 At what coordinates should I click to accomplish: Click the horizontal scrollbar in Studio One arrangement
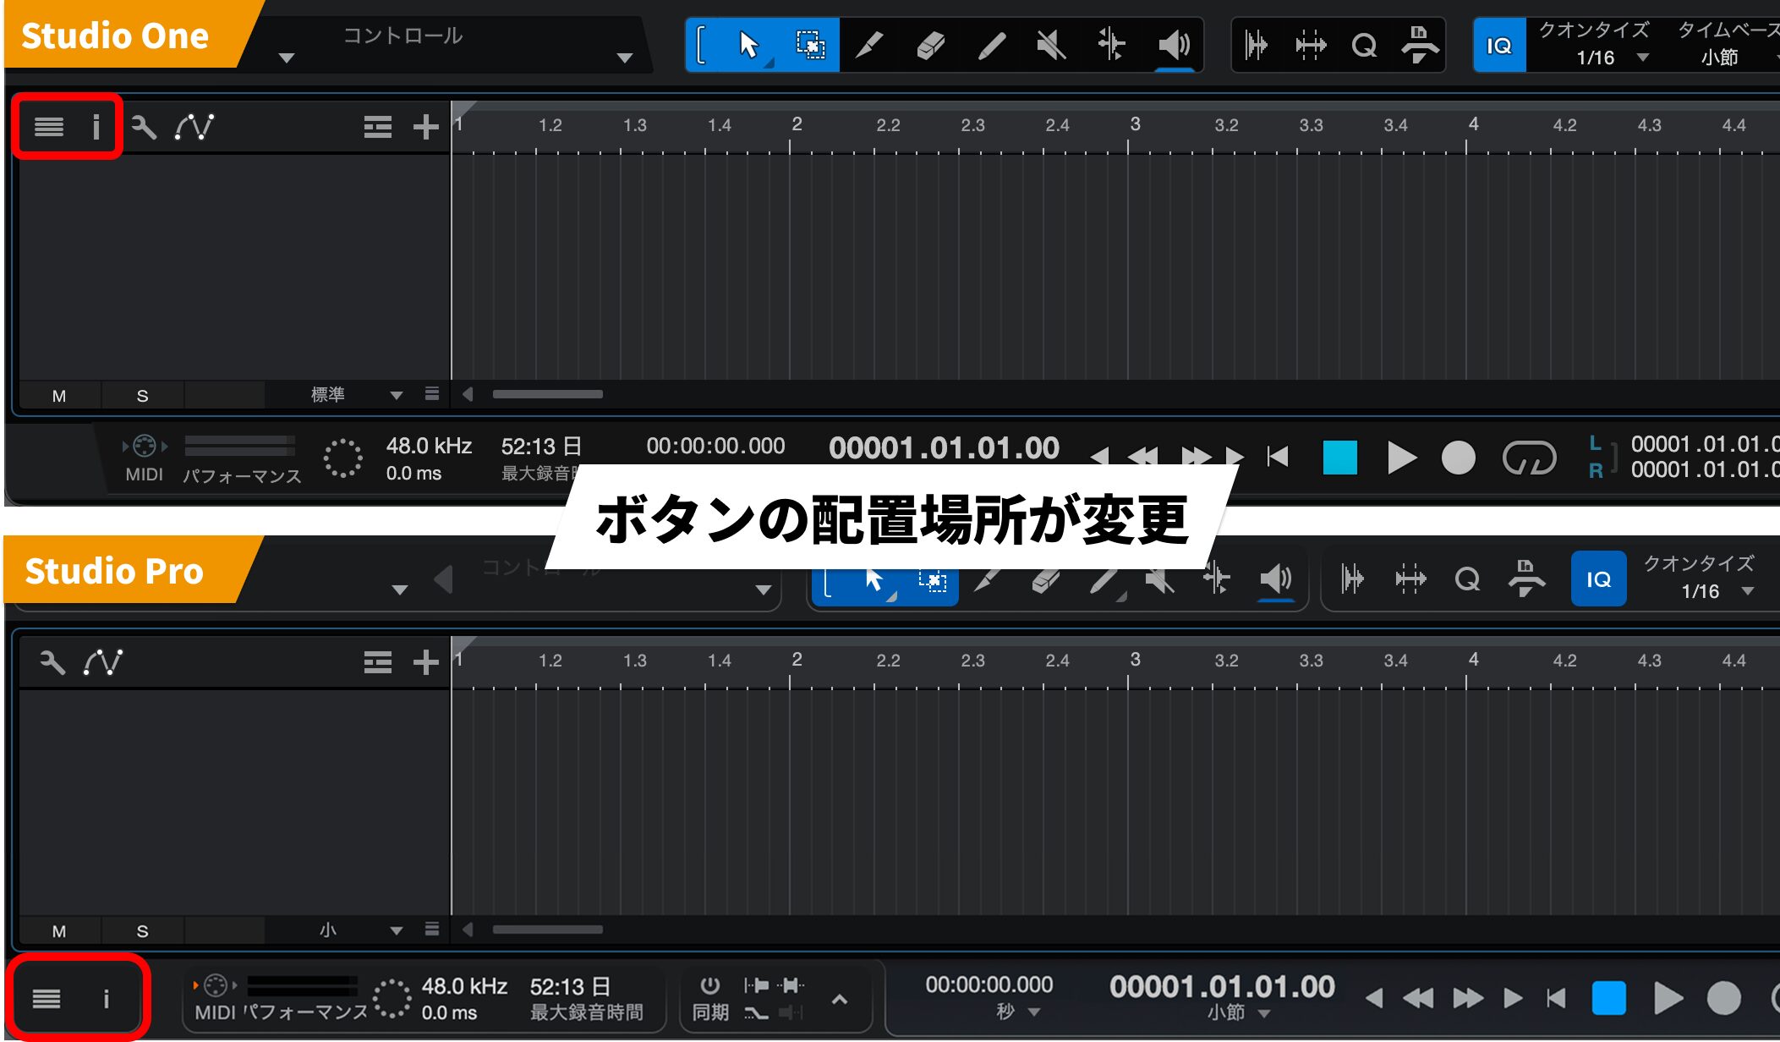[547, 394]
